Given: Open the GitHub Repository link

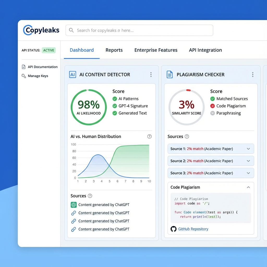Looking at the screenshot, I should point(193,229).
